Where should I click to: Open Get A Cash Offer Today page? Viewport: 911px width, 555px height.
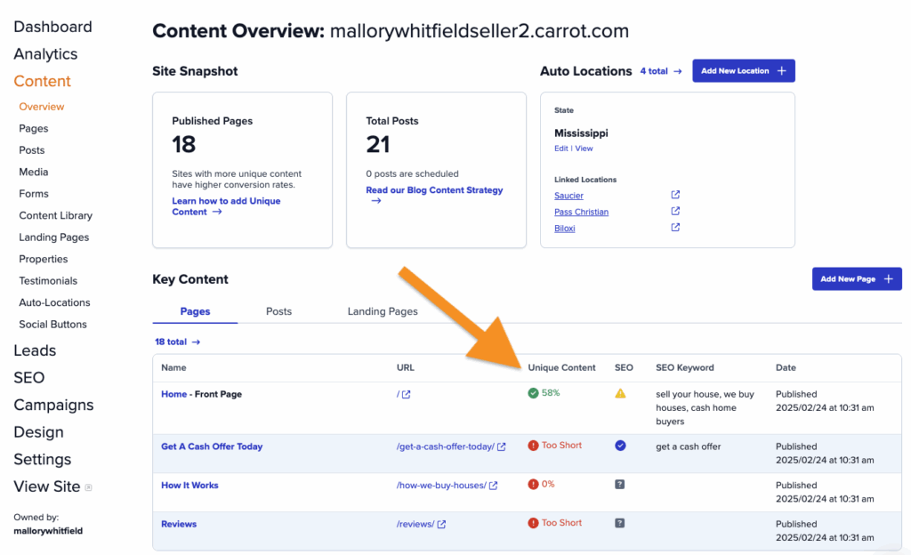point(212,446)
